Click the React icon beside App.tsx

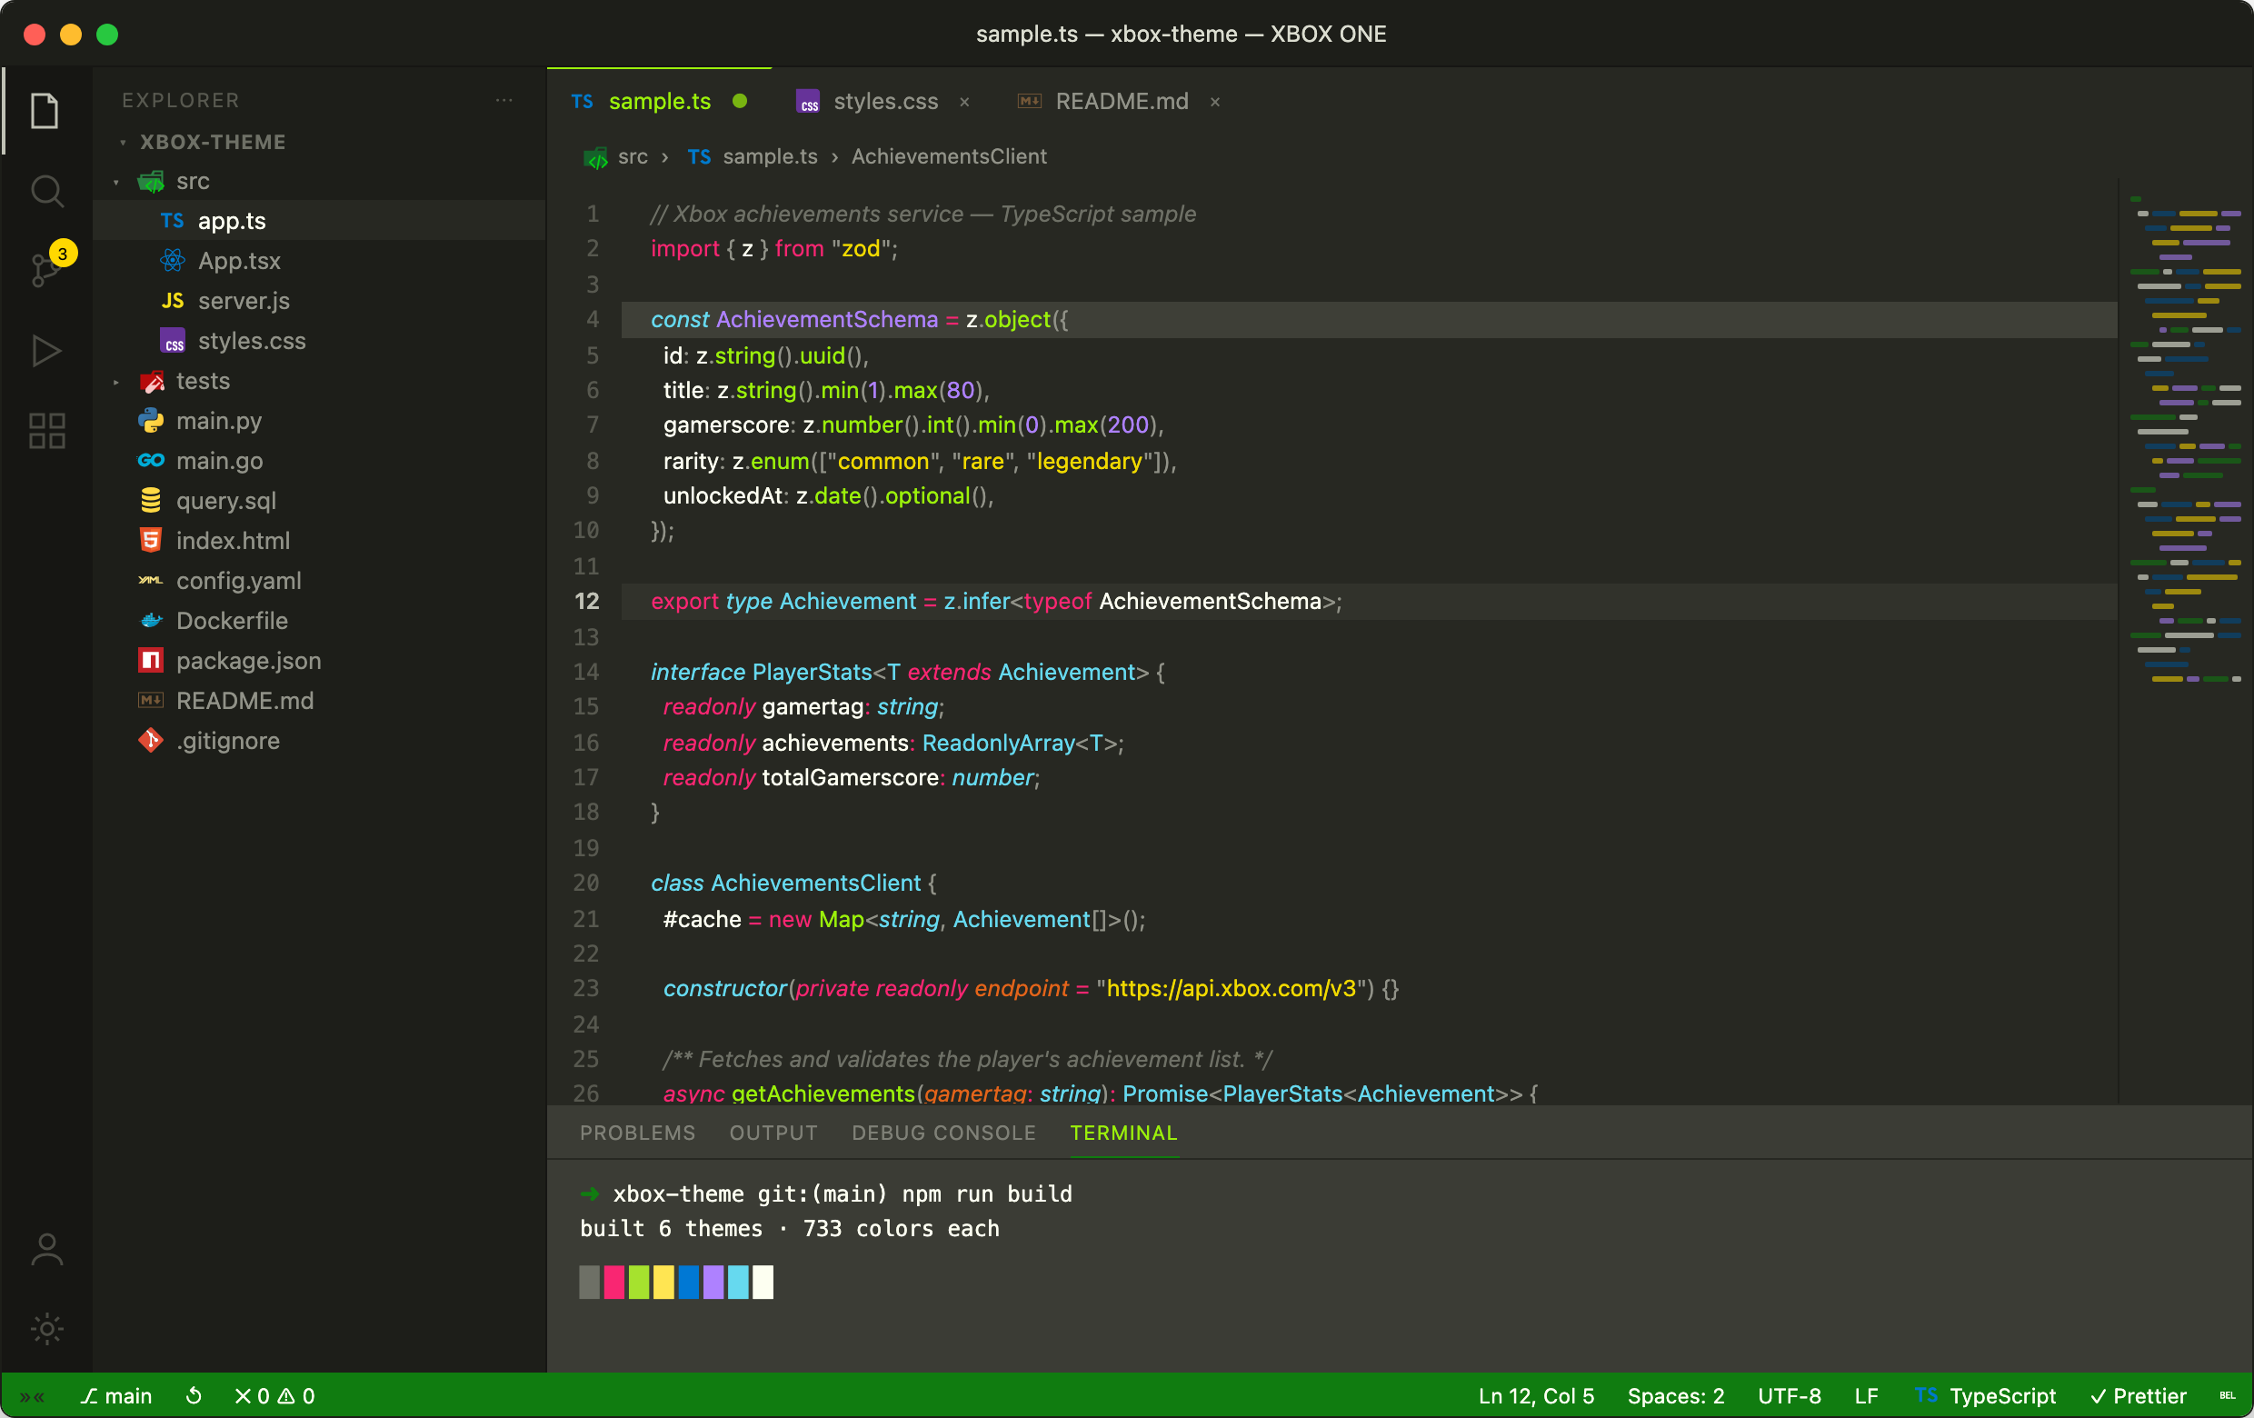(x=173, y=260)
